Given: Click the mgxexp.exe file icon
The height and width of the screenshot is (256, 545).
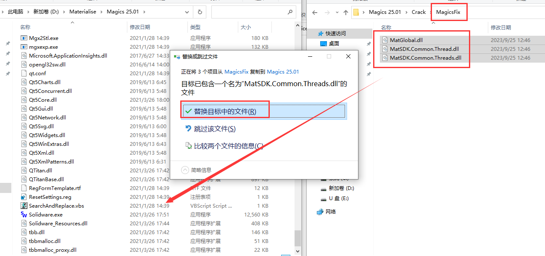Looking at the screenshot, I should [x=24, y=47].
